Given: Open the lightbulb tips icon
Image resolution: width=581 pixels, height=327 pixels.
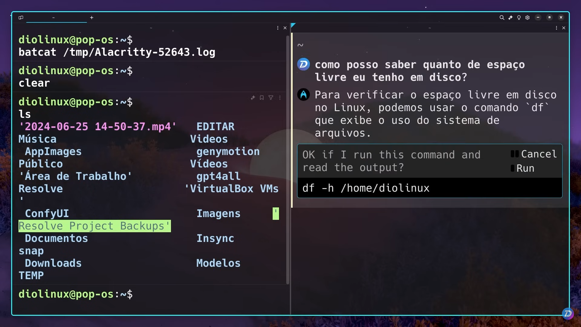Looking at the screenshot, I should pyautogui.click(x=519, y=18).
